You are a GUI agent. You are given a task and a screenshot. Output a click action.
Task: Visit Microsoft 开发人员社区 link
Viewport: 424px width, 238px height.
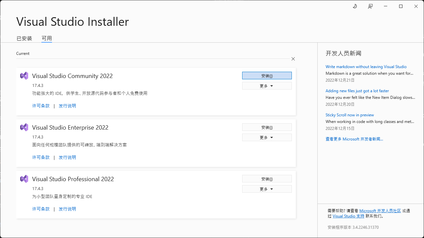click(380, 211)
